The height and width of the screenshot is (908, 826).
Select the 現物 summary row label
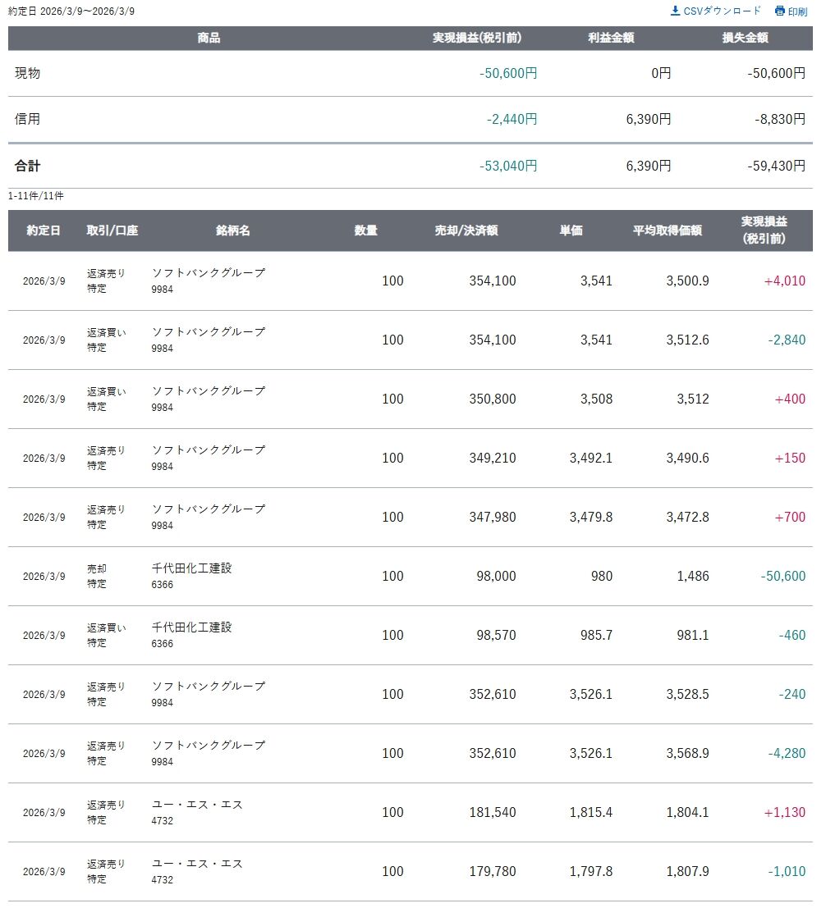pos(27,73)
